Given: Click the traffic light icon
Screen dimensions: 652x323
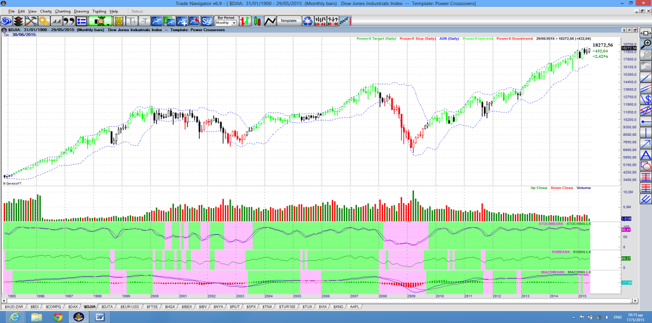Looking at the screenshot, I should 19,21.
